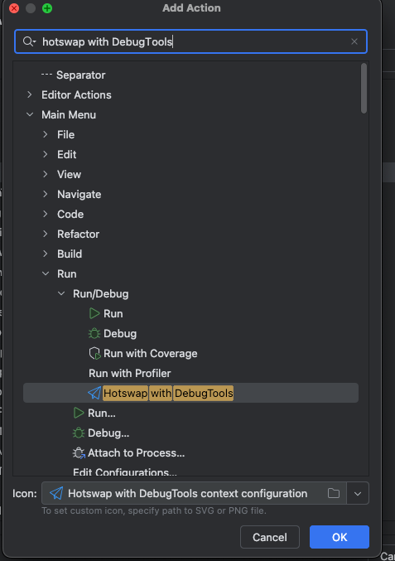
Task: Select the Run... play icon entry
Action: point(79,413)
